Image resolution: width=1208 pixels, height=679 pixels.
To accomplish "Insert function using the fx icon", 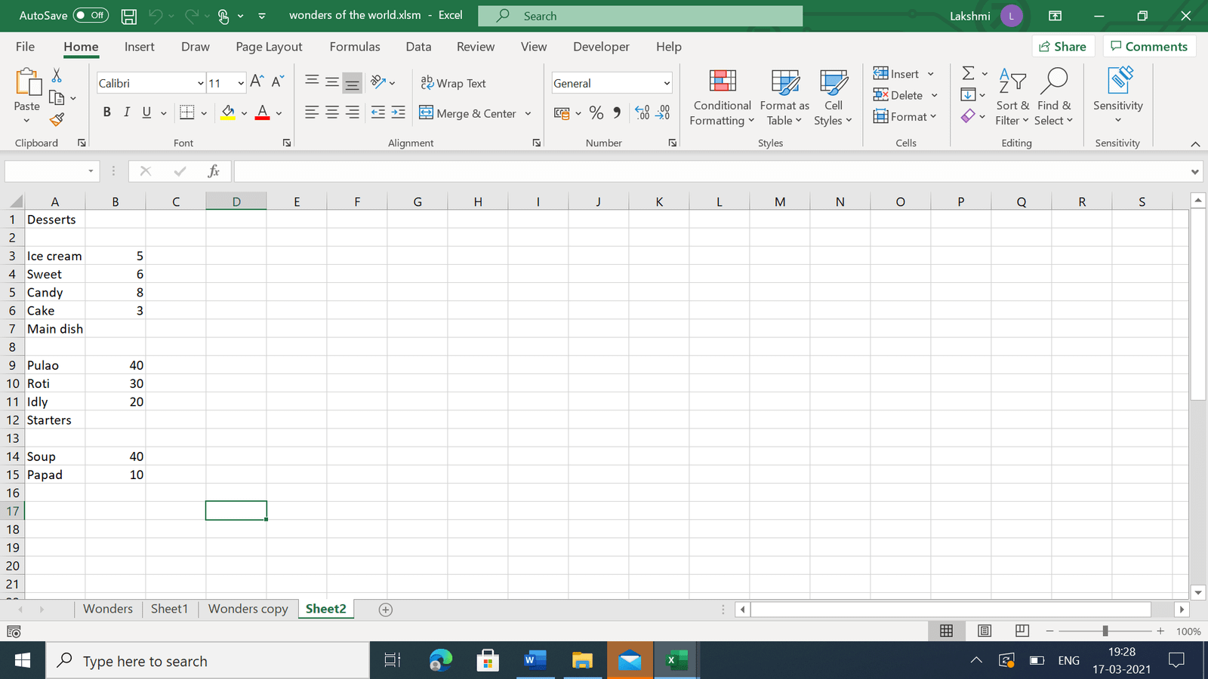I will [x=214, y=171].
